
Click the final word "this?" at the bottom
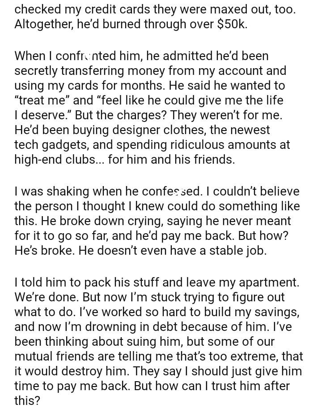[x=28, y=401]
